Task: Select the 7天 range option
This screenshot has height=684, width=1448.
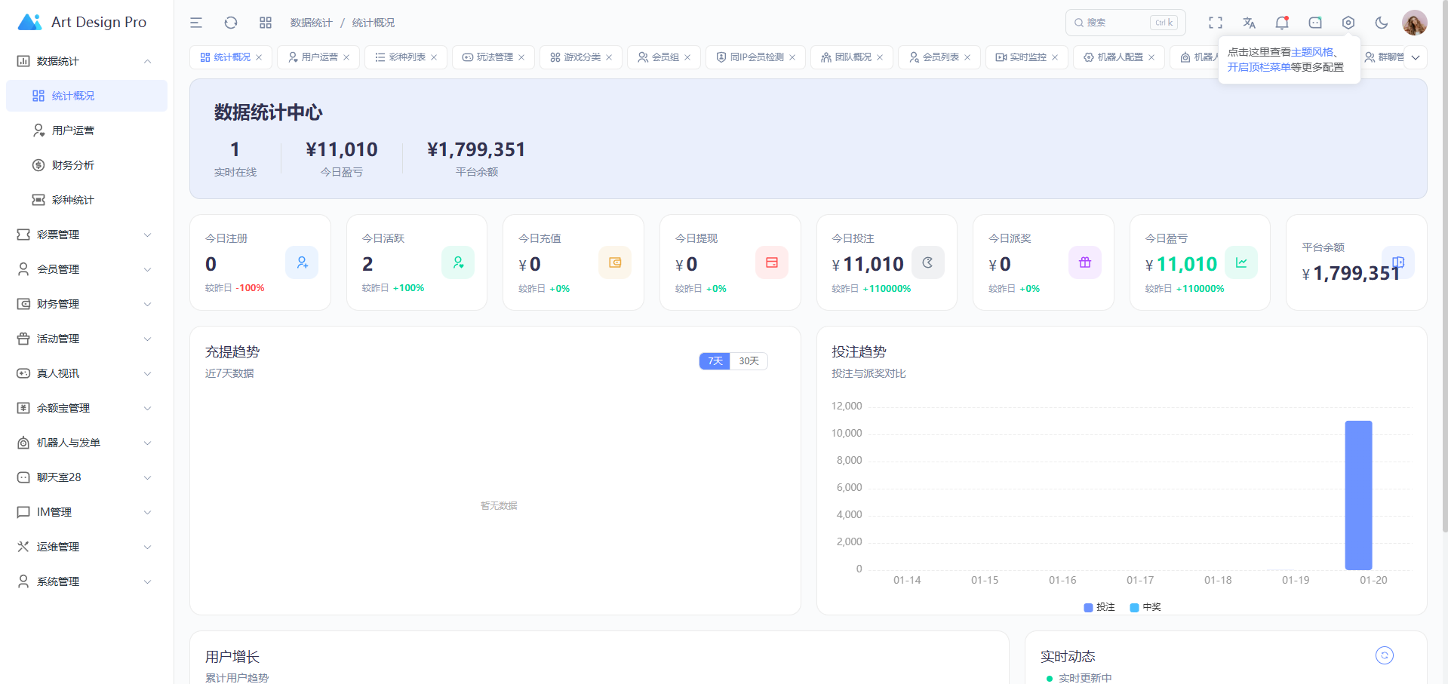Action: (x=715, y=361)
